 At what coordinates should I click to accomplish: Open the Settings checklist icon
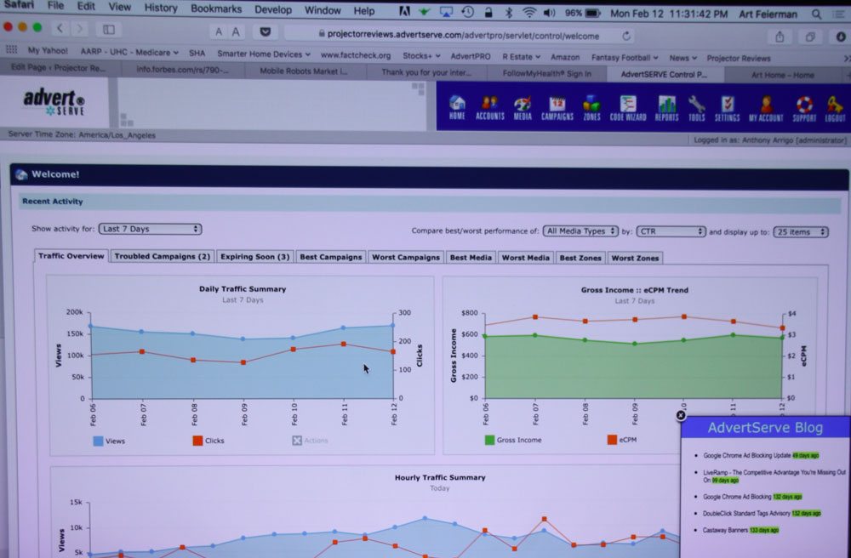click(728, 109)
